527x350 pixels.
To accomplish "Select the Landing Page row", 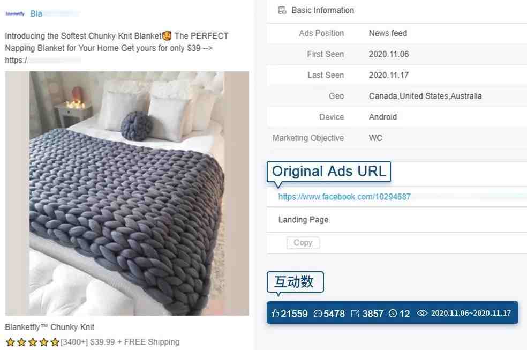I will tap(397, 220).
